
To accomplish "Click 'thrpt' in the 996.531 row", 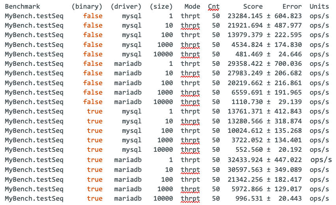I will coord(190,199).
